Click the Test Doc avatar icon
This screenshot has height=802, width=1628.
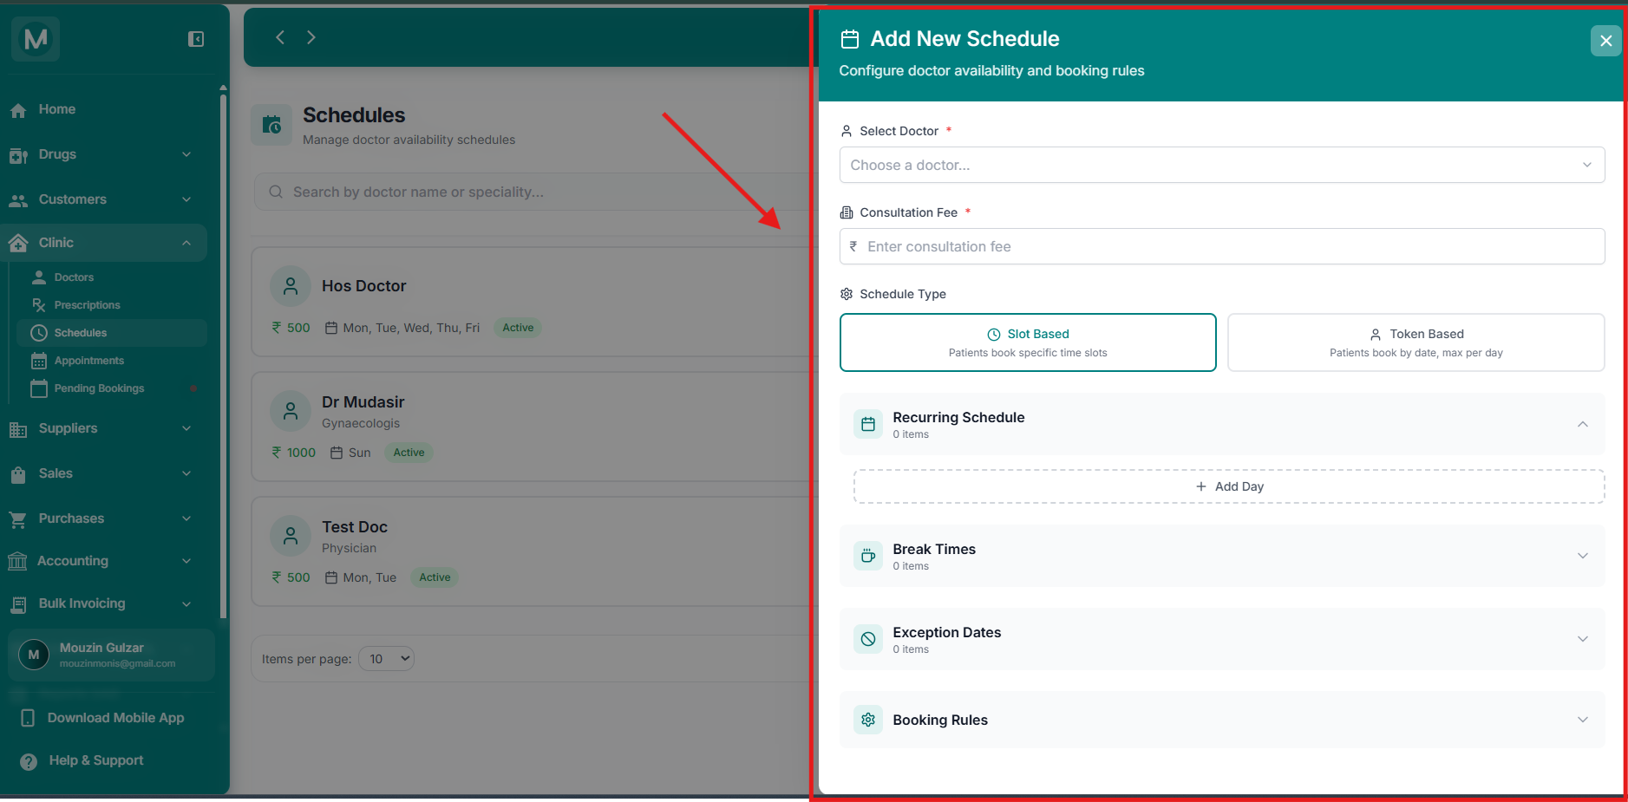coord(291,536)
